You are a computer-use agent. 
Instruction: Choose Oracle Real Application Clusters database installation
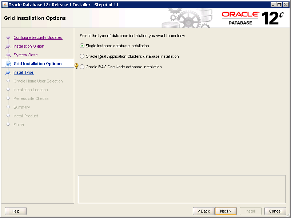82,56
